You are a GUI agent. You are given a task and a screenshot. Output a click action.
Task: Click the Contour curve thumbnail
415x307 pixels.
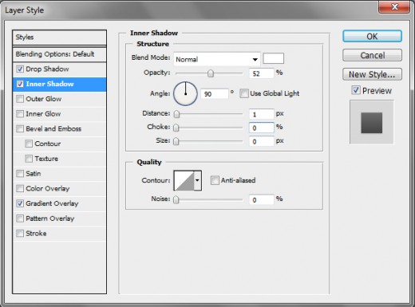184,180
